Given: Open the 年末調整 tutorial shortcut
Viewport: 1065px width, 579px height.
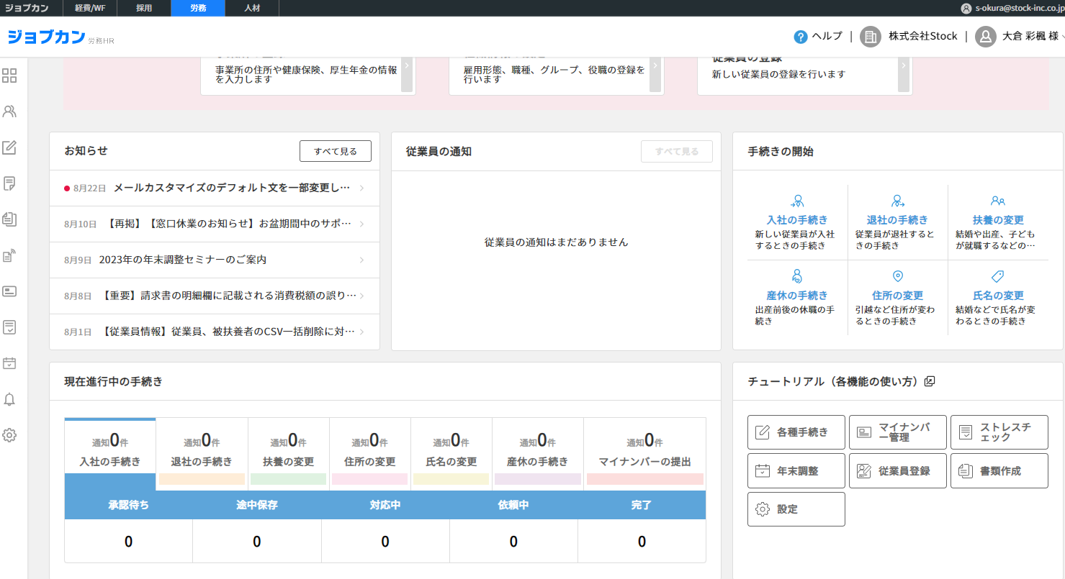Looking at the screenshot, I should [x=796, y=470].
